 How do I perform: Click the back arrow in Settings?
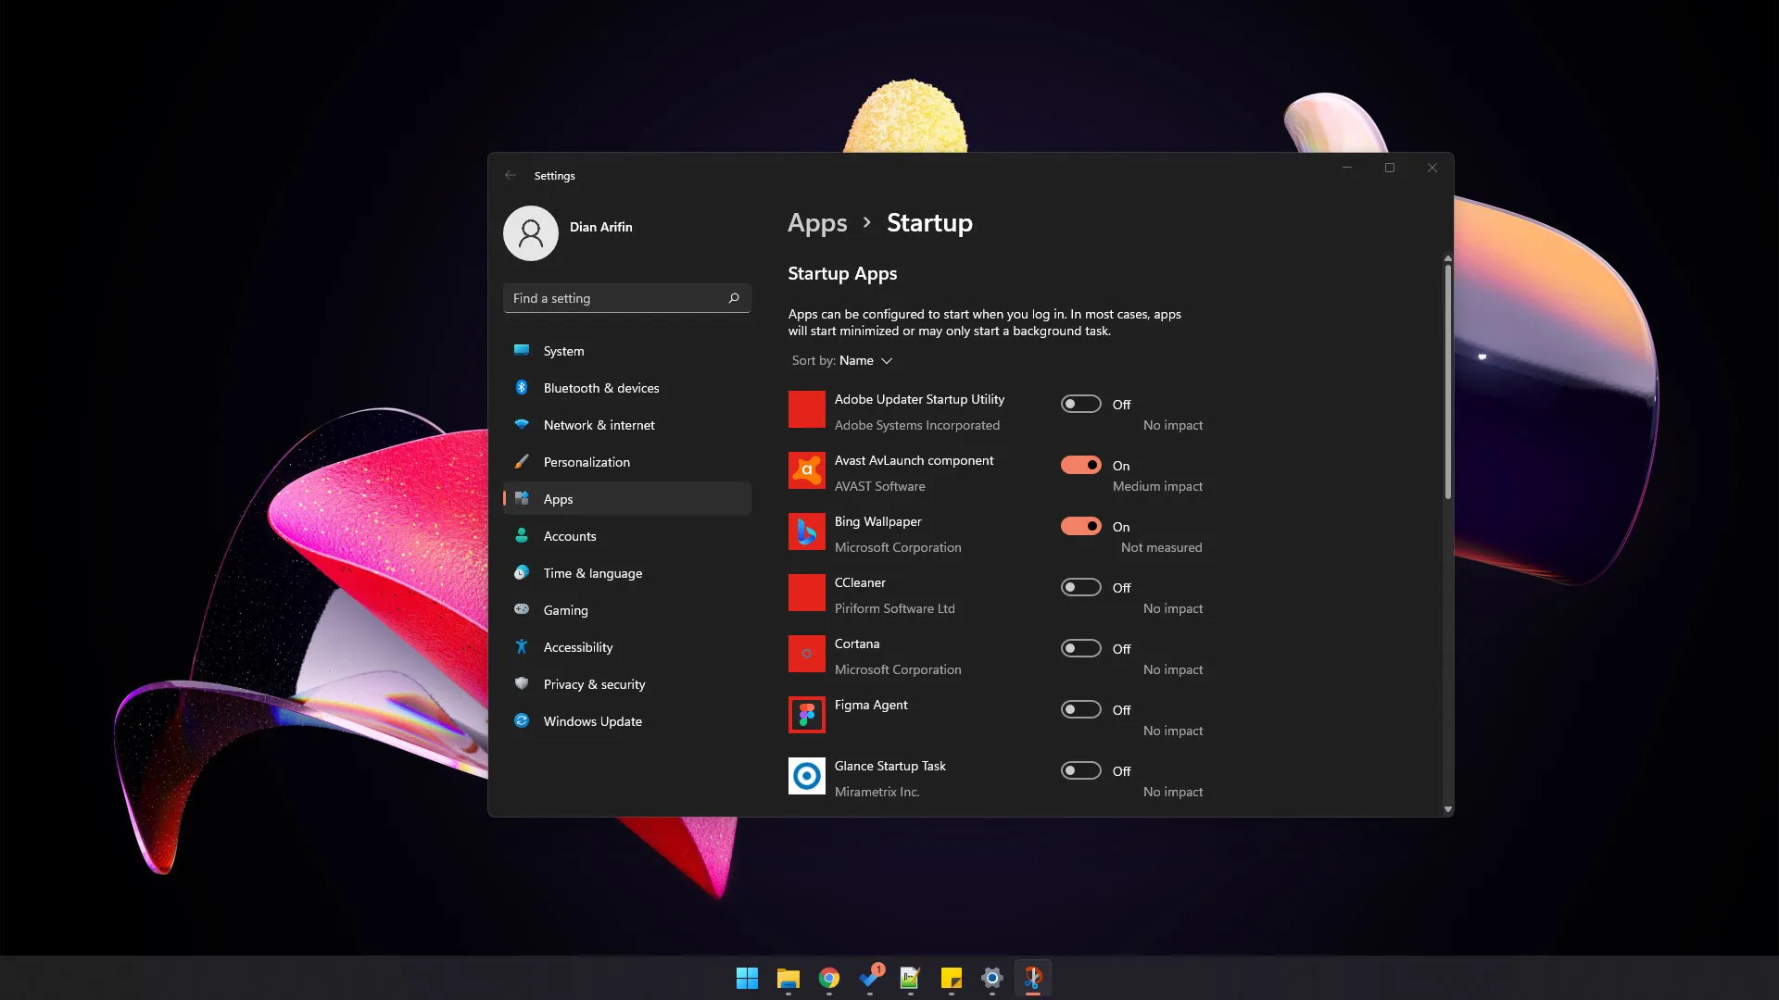pyautogui.click(x=511, y=175)
